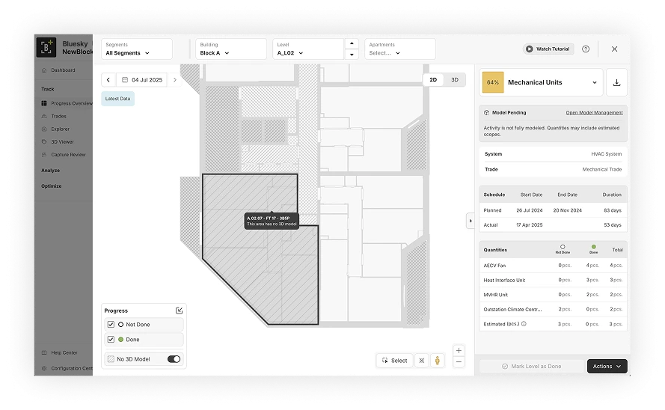Step level up with the up arrow
This screenshot has height=410, width=665.
tap(352, 43)
